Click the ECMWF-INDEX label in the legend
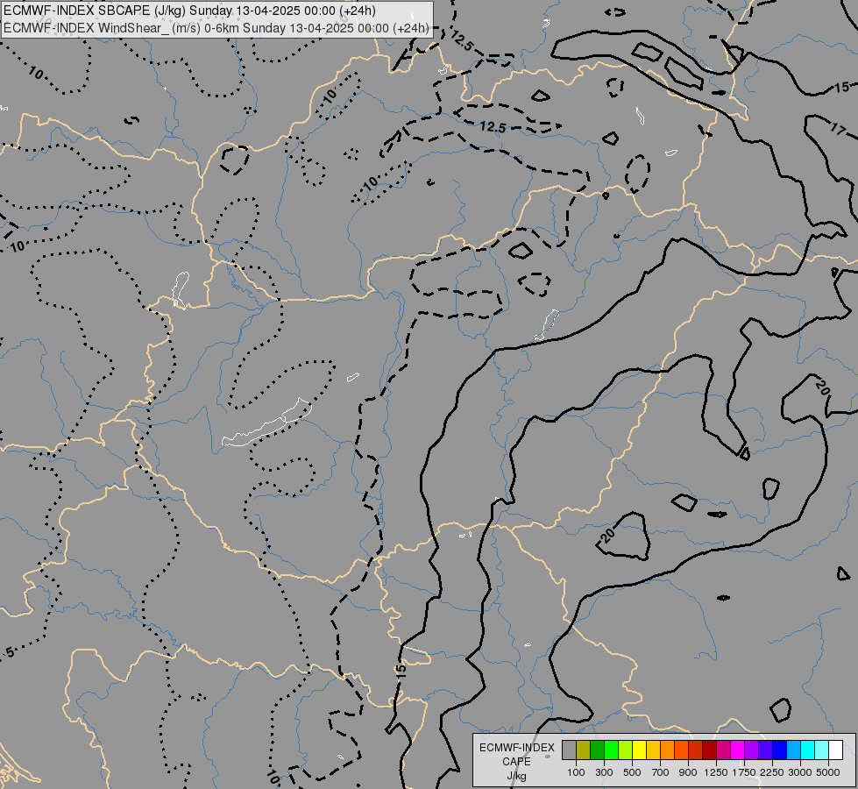This screenshot has width=858, height=789. coord(516,748)
